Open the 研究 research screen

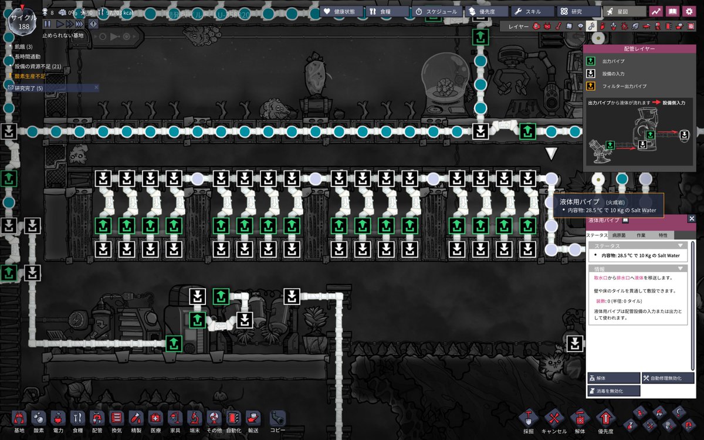point(578,11)
